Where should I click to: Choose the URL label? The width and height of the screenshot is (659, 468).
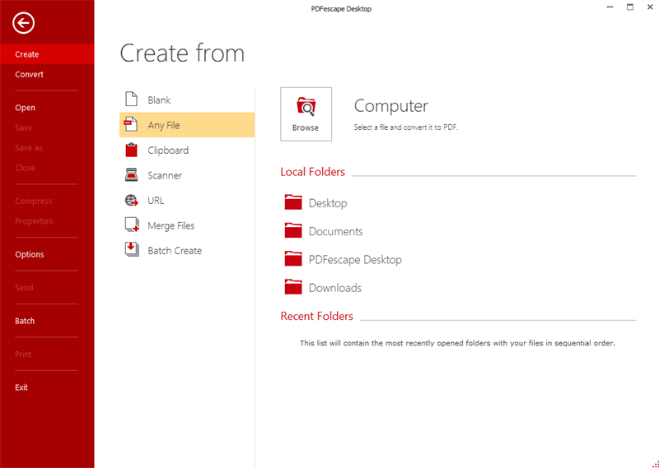156,201
